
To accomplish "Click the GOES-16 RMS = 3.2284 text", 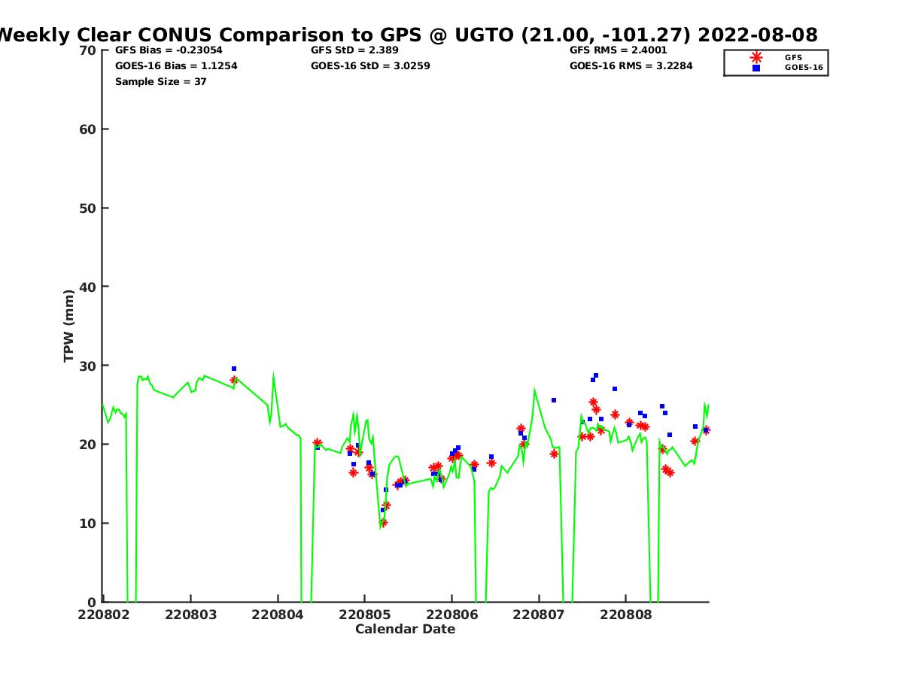I will point(631,66).
